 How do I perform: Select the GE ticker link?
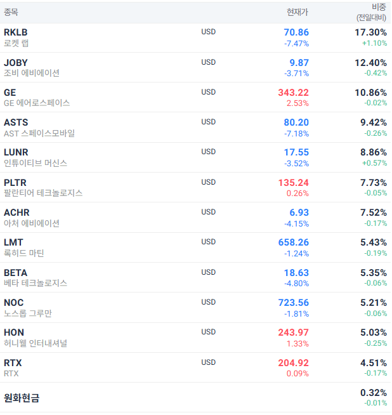pyautogui.click(x=10, y=92)
